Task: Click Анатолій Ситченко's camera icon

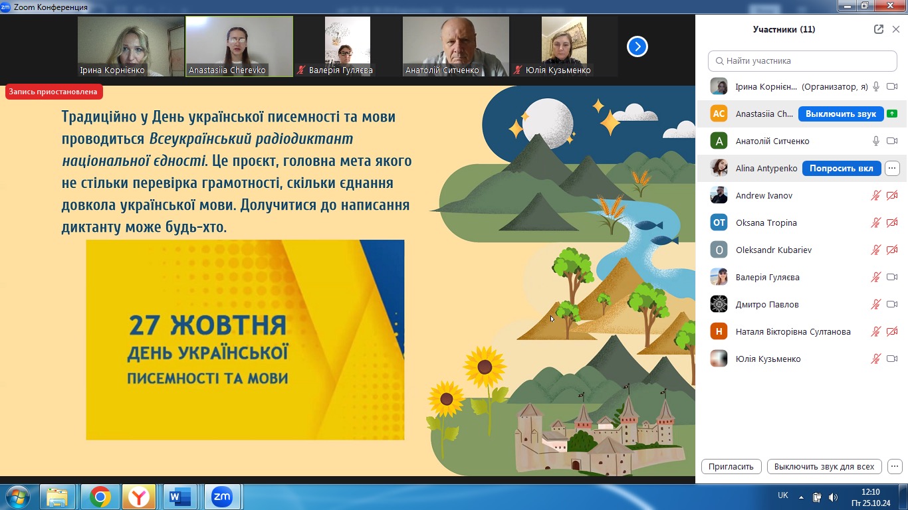Action: pyautogui.click(x=892, y=141)
